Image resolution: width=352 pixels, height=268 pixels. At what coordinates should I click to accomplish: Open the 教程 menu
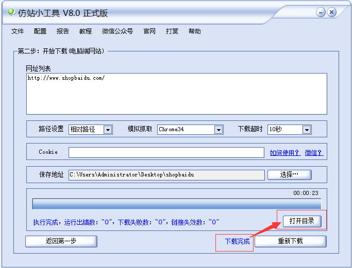[86, 31]
